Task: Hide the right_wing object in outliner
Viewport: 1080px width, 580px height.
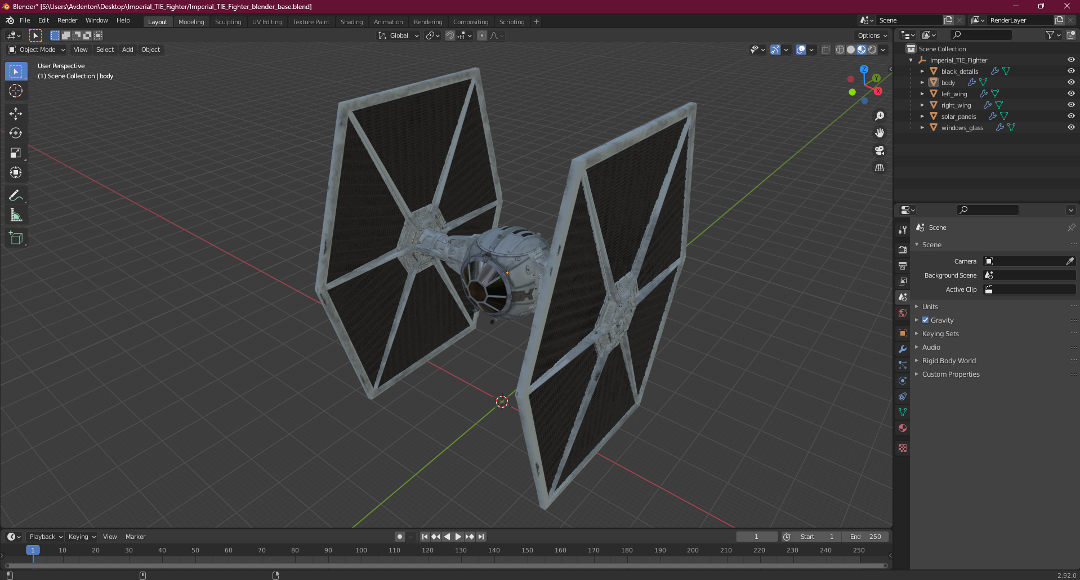Action: pos(1070,105)
